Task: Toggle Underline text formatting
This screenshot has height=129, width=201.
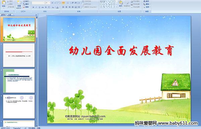Action: [x=40, y=7]
